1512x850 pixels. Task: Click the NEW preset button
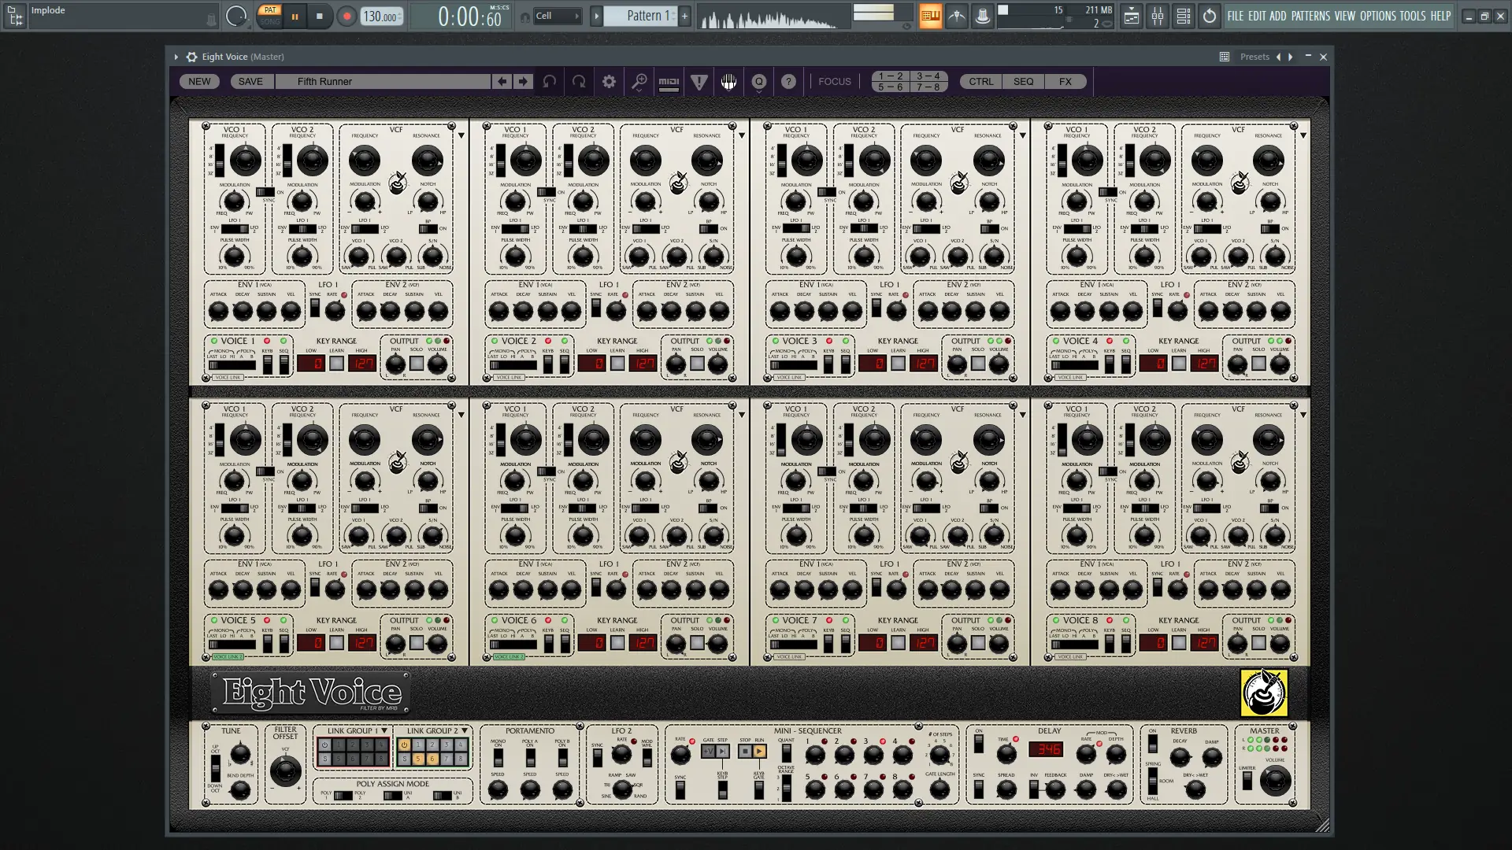(x=199, y=81)
